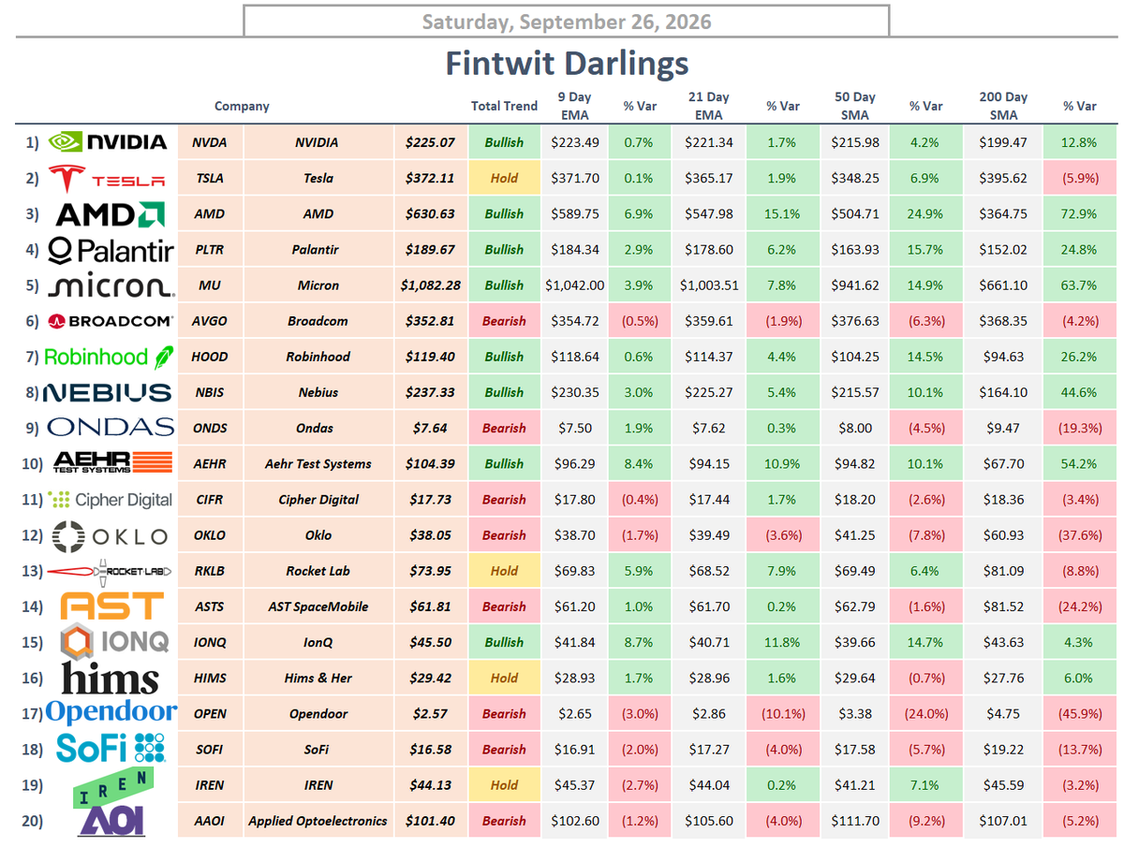Viewport: 1124px width, 847px height.
Task: Click the 200 Day SMA column header
Action: tap(1002, 106)
